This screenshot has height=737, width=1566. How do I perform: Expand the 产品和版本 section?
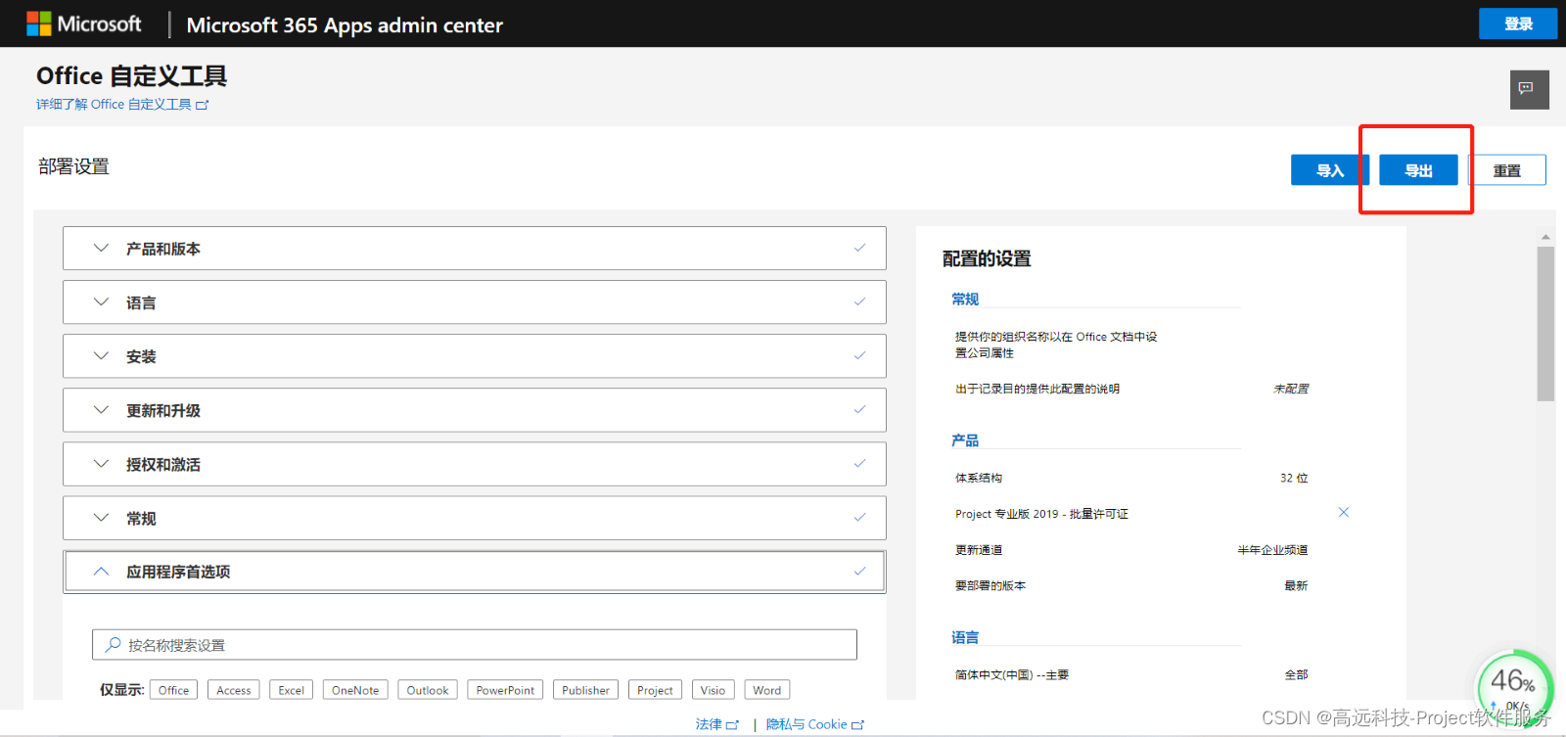(x=475, y=249)
